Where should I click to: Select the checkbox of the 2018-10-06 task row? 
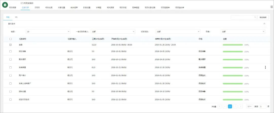(10, 91)
